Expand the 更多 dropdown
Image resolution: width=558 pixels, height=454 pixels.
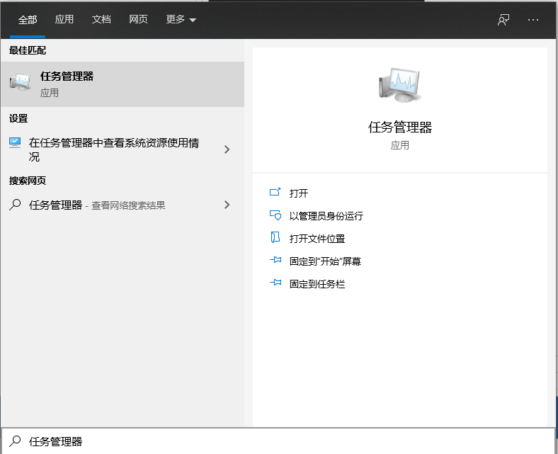(181, 19)
